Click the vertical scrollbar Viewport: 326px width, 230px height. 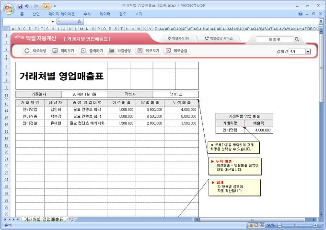pos(321,68)
